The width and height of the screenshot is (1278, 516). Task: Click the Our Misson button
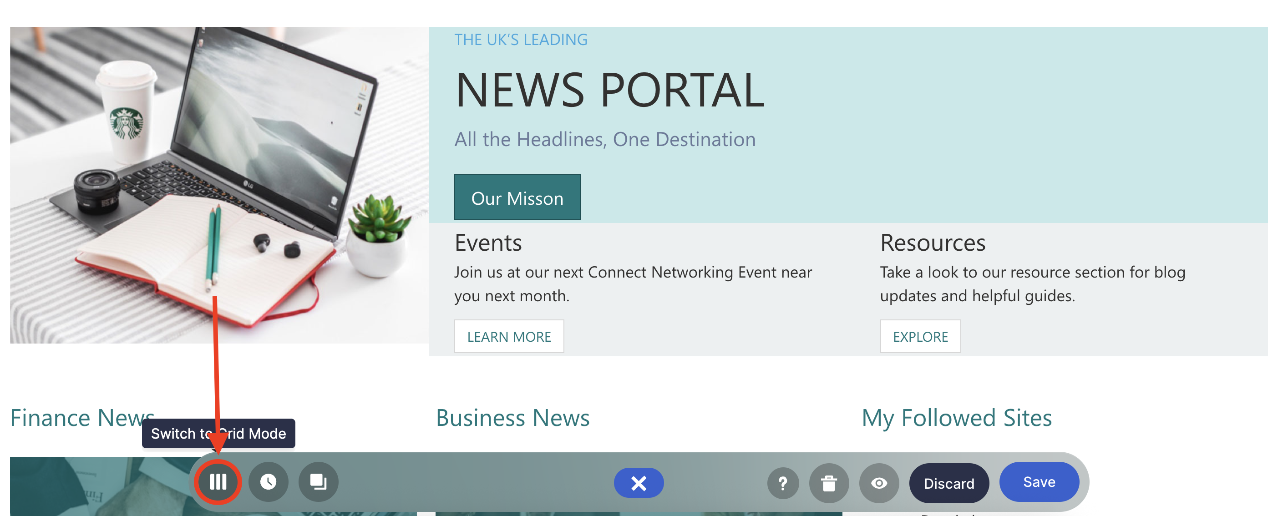517,198
